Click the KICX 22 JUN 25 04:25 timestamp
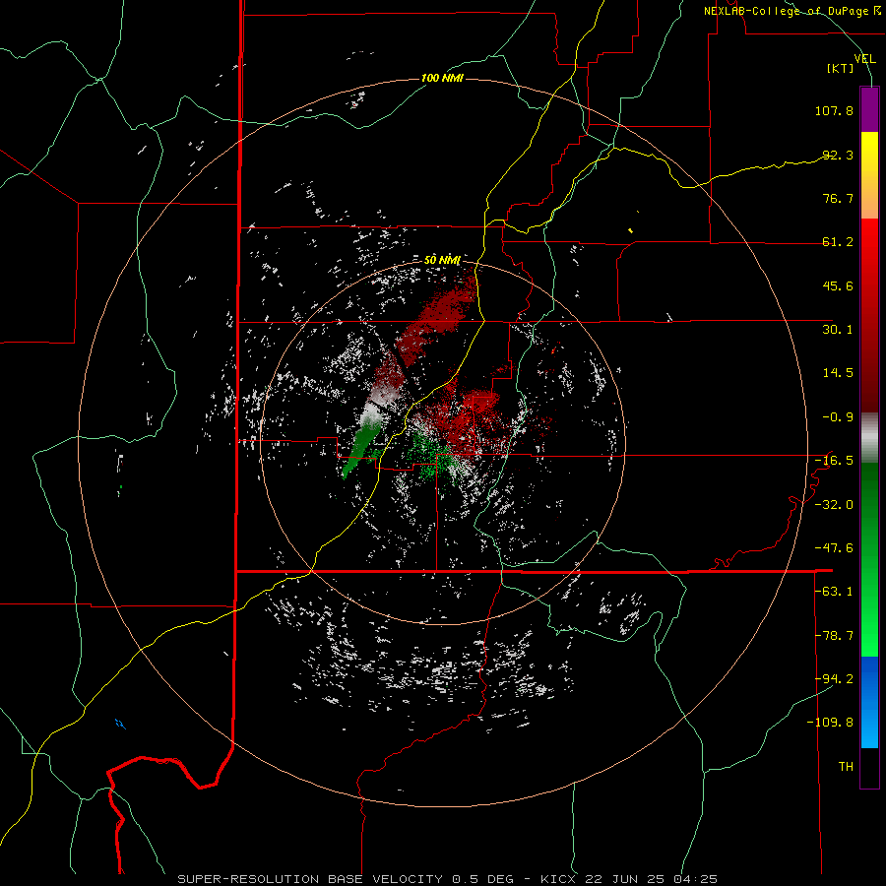The image size is (886, 886). 629,879
